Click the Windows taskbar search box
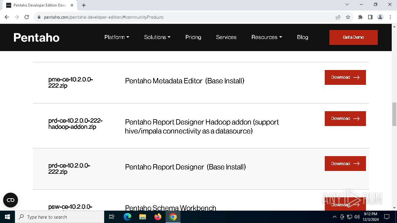397x223 pixels. 60,217
